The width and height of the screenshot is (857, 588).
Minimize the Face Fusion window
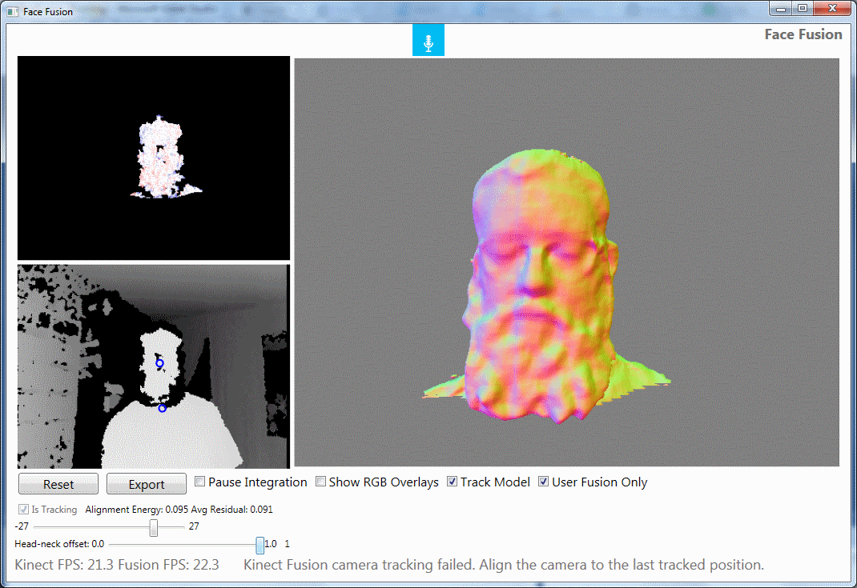tap(780, 8)
